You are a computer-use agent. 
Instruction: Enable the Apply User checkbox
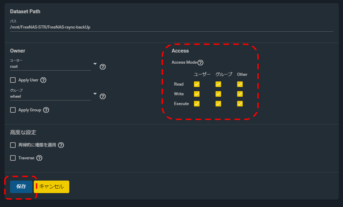[13, 80]
